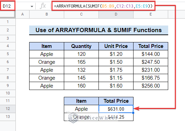Click the 'Item' header in row 4
The height and width of the screenshot is (131, 185).
point(47,46)
